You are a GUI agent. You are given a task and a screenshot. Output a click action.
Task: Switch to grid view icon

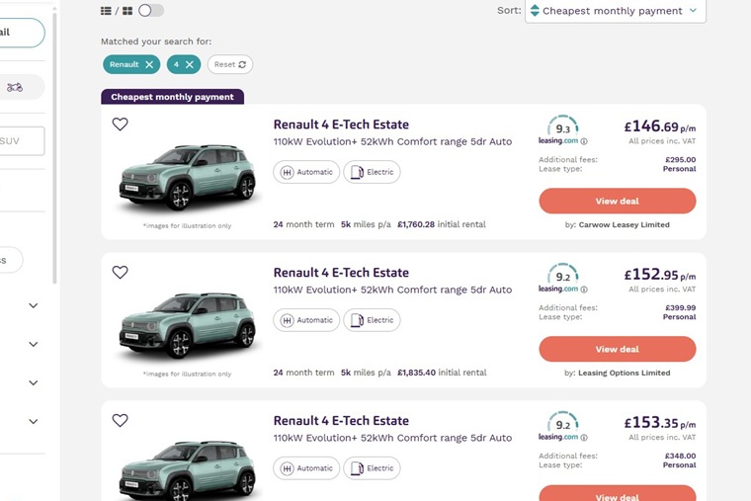(127, 11)
